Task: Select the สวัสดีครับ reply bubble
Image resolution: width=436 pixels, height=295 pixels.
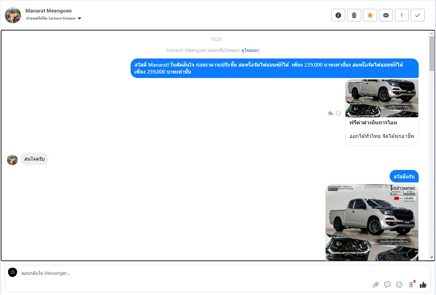Action: (404, 177)
